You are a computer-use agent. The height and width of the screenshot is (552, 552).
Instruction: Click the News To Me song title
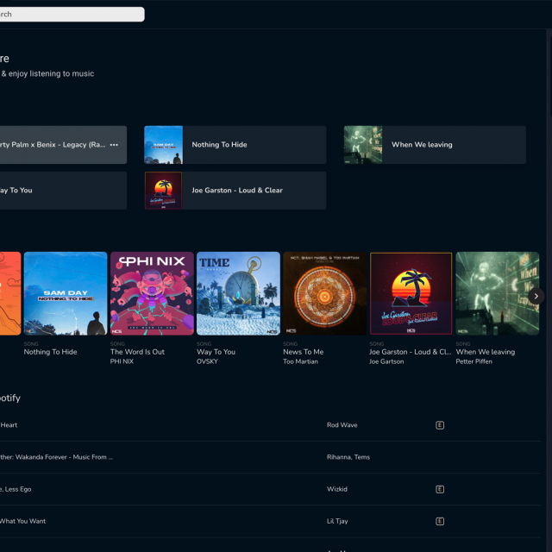303,352
